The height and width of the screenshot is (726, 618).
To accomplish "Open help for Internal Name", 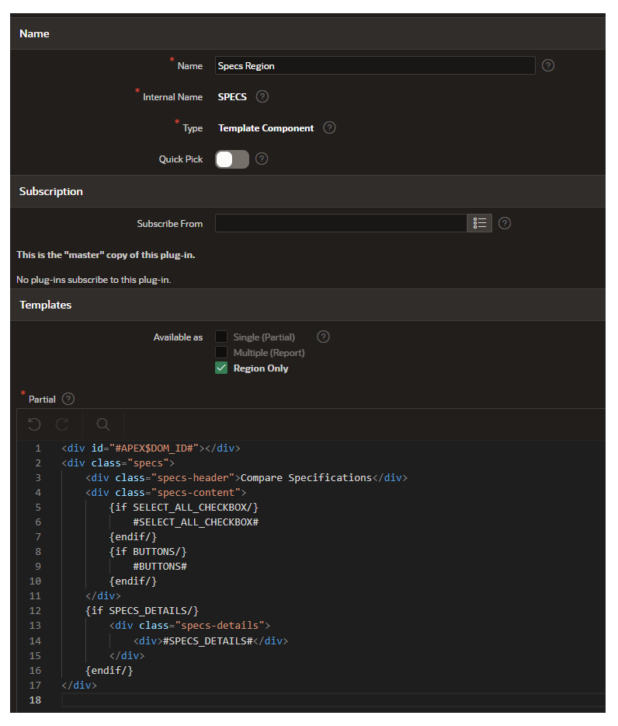I will click(261, 96).
